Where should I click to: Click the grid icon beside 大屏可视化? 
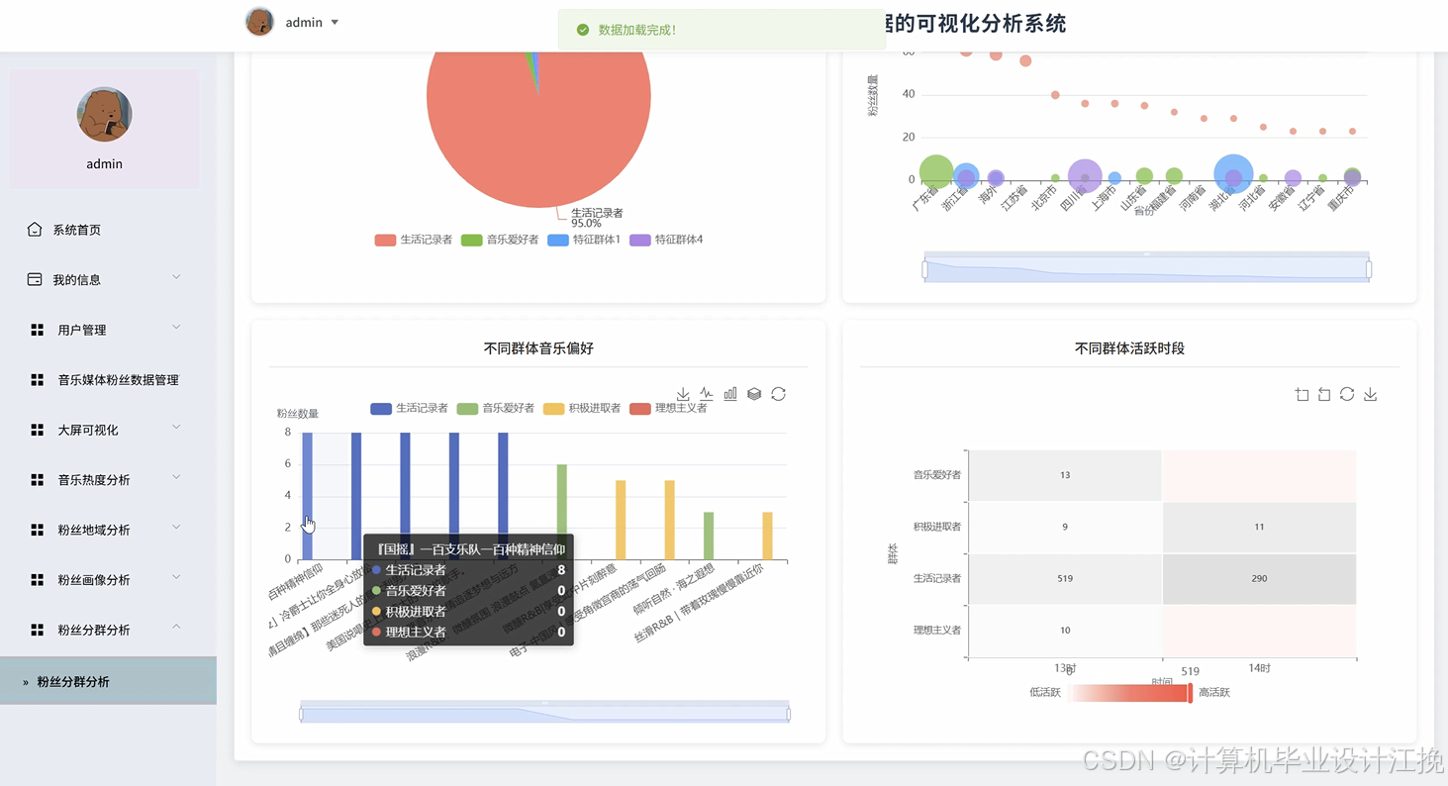coord(38,430)
